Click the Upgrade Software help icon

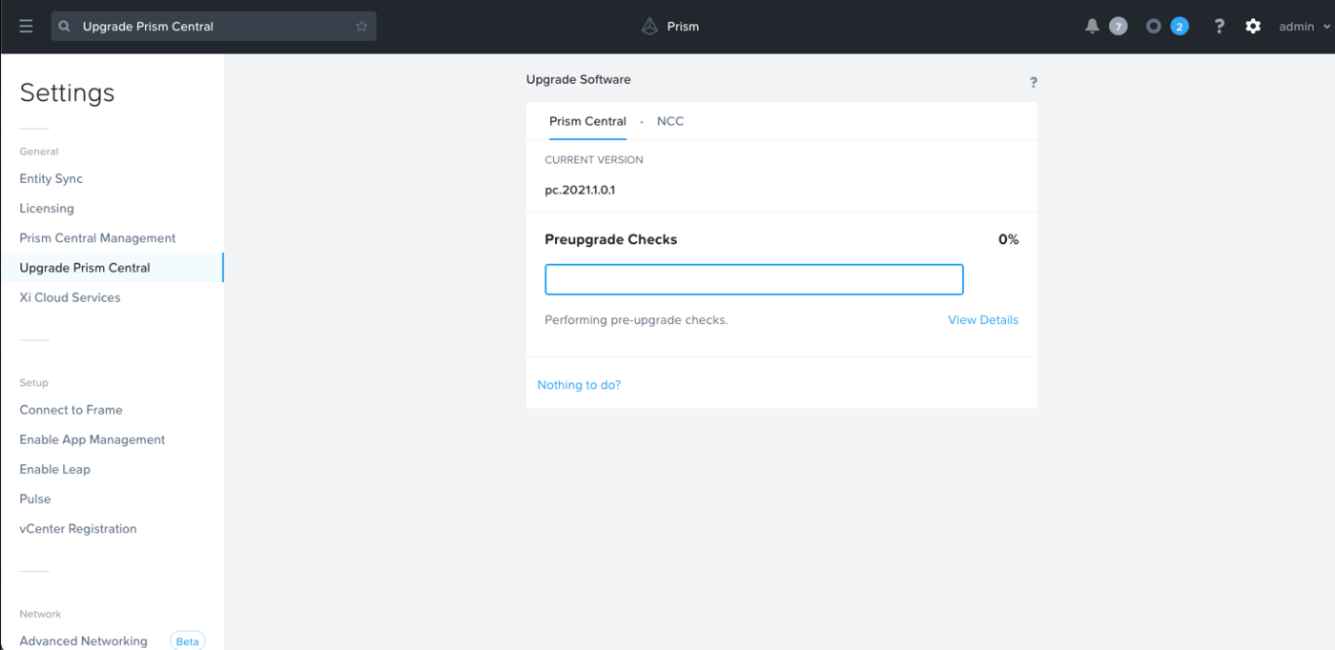[x=1033, y=83]
